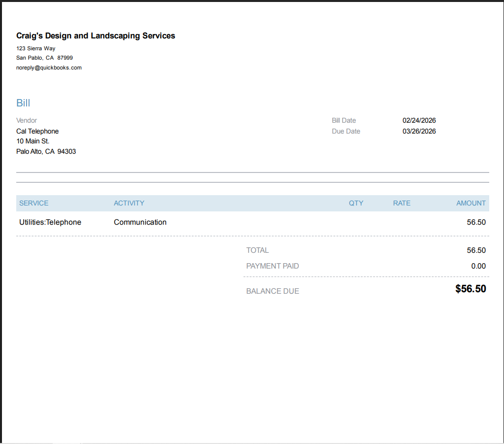The image size is (504, 444).
Task: Select the bill date 02/24/2026
Action: [x=419, y=120]
